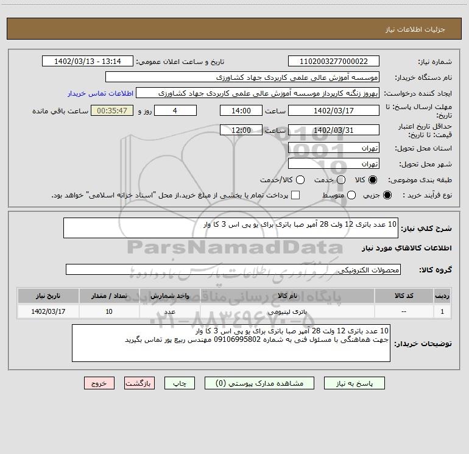Screen dimensions: 469x454
Task: Click the deadline time field 14:00
Action: tap(241, 110)
